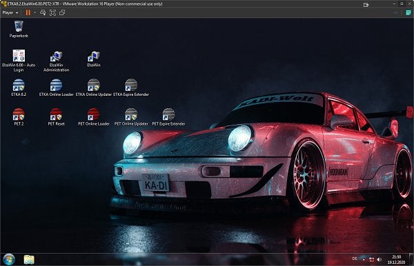Viewport: 414px width, 266px height.
Task: Send Ctrl+Alt+Del to the guest
Action: coord(43,12)
